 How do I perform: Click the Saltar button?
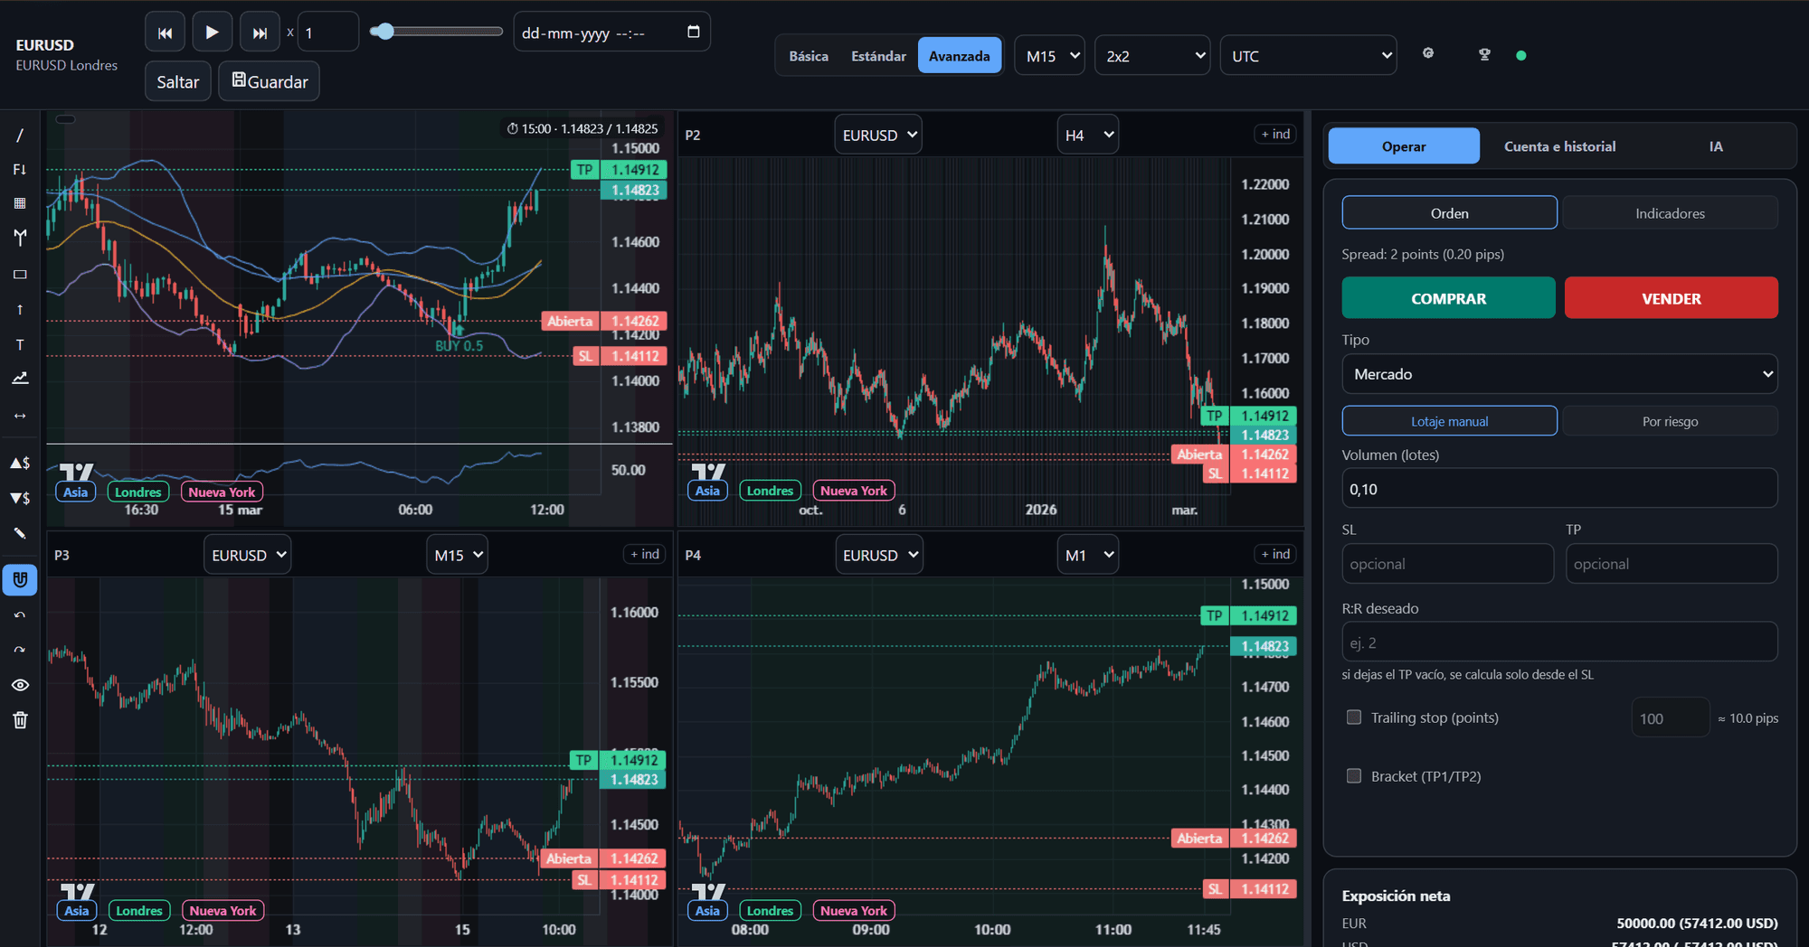tap(178, 81)
